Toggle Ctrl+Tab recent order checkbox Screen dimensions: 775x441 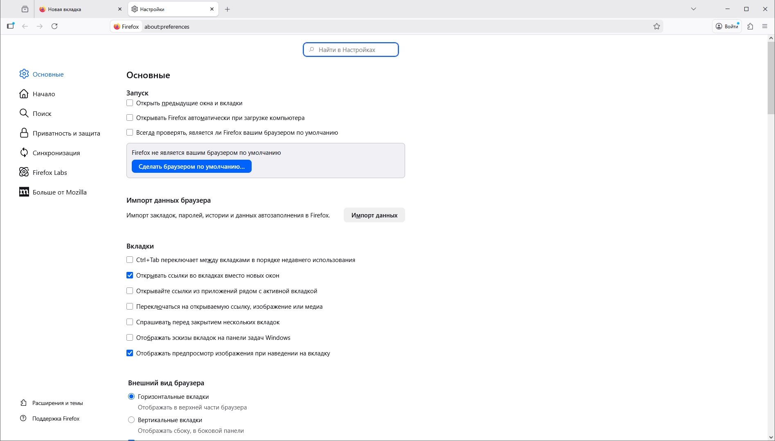130,260
